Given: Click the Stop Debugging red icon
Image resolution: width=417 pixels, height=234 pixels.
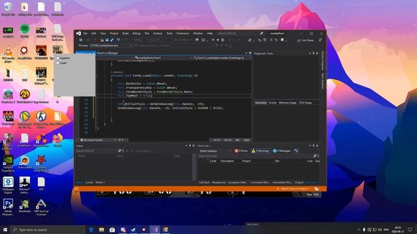Looking at the screenshot, I should (218, 40).
